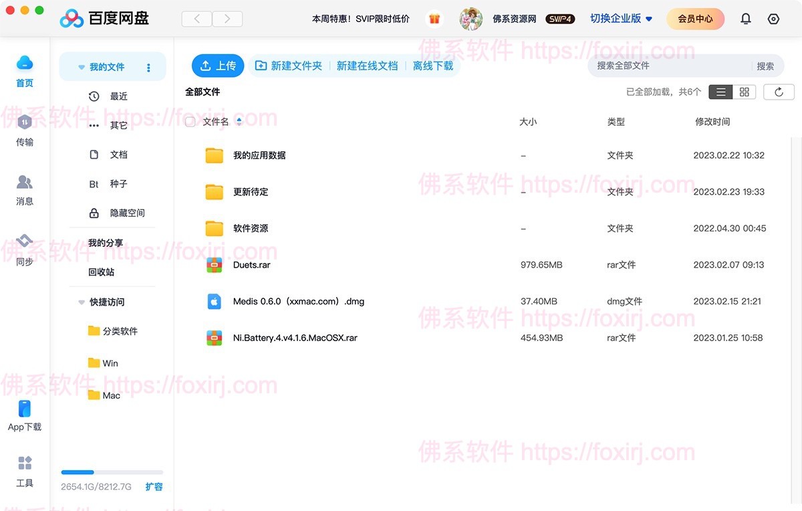Screen dimensions: 802x511
Task: Check the 文件名 select-all checkbox
Action: coord(190,122)
